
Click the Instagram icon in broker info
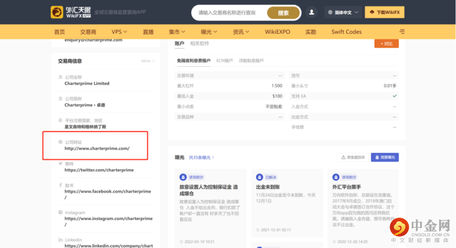pos(60,212)
